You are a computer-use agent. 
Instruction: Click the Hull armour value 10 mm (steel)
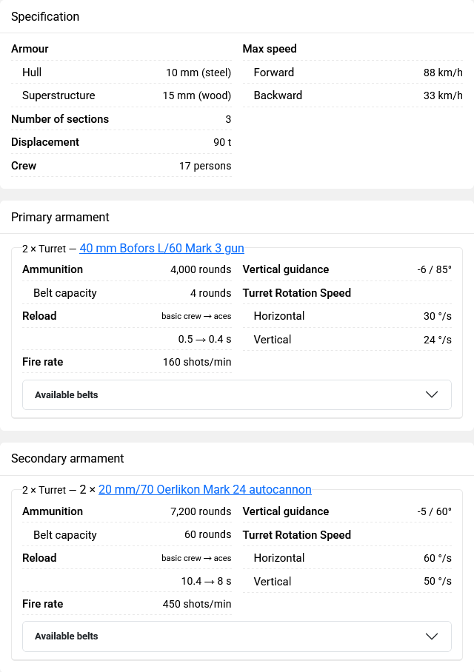[198, 73]
